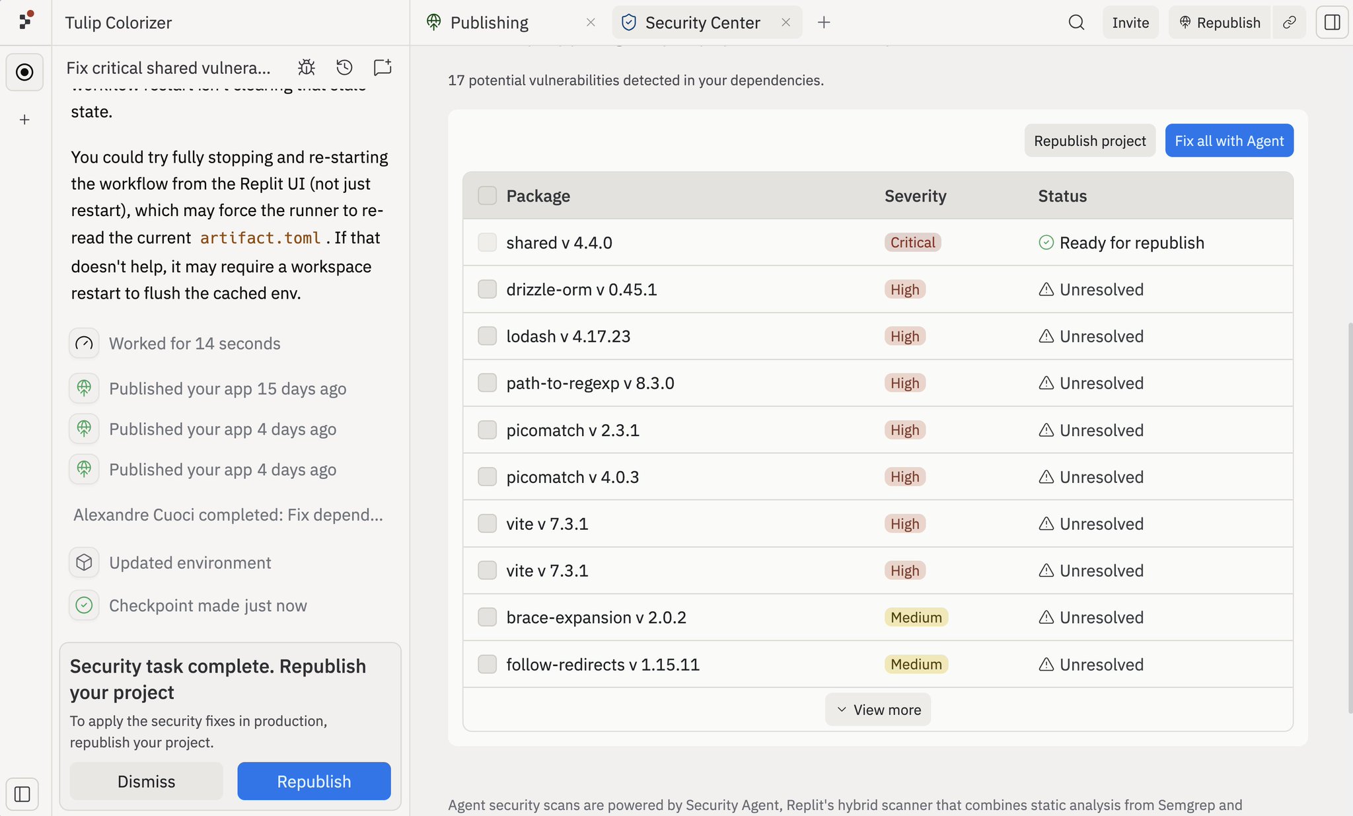Click the Ready for republish status text
Image resolution: width=1353 pixels, height=816 pixels.
tap(1132, 242)
